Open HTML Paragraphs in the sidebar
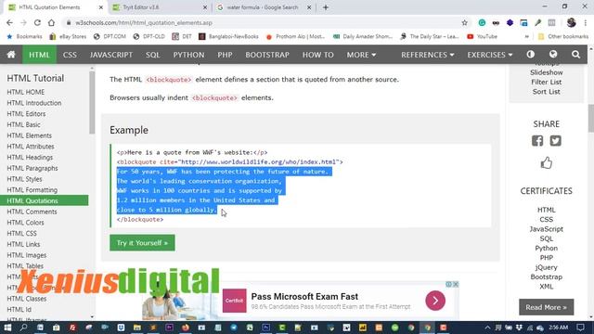 (x=32, y=168)
